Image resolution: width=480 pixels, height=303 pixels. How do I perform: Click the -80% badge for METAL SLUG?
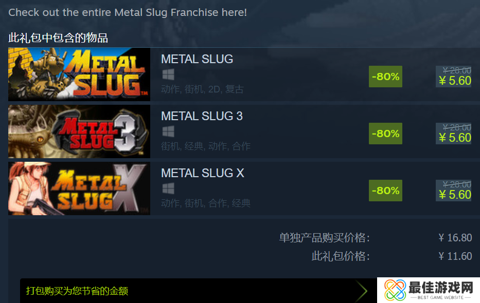pos(385,77)
